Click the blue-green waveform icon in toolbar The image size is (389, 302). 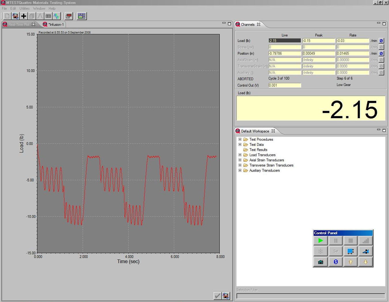pyautogui.click(x=56, y=16)
